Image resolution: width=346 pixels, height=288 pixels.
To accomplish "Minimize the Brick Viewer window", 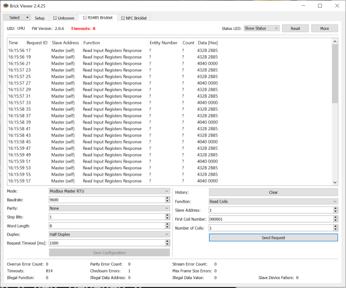I will 303,6.
